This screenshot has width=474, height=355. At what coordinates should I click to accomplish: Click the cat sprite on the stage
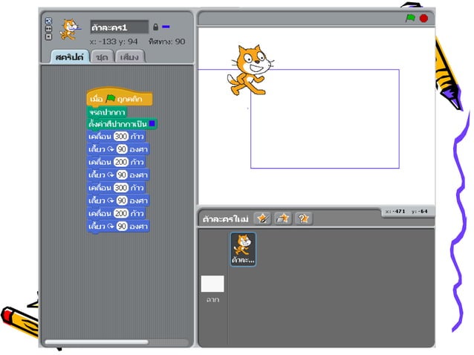coord(250,71)
